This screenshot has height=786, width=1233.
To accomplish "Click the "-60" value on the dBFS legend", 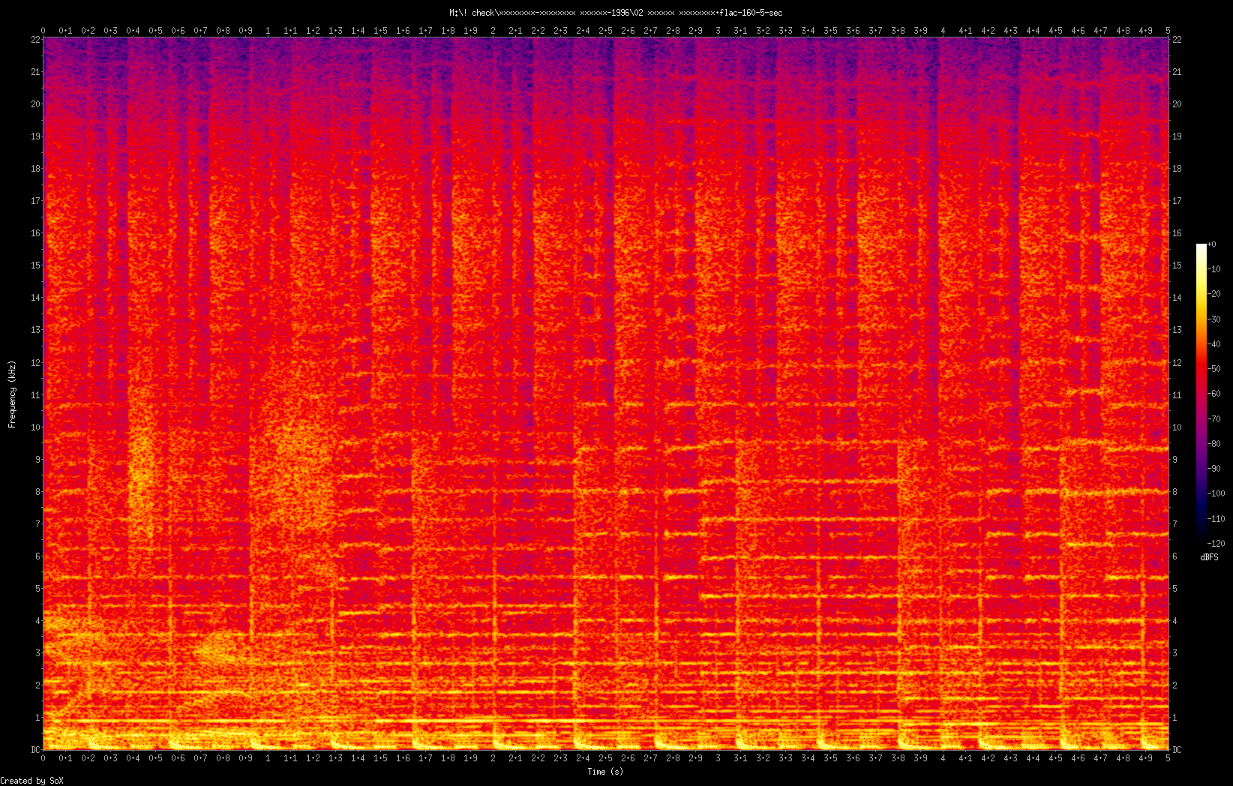I will [1214, 394].
